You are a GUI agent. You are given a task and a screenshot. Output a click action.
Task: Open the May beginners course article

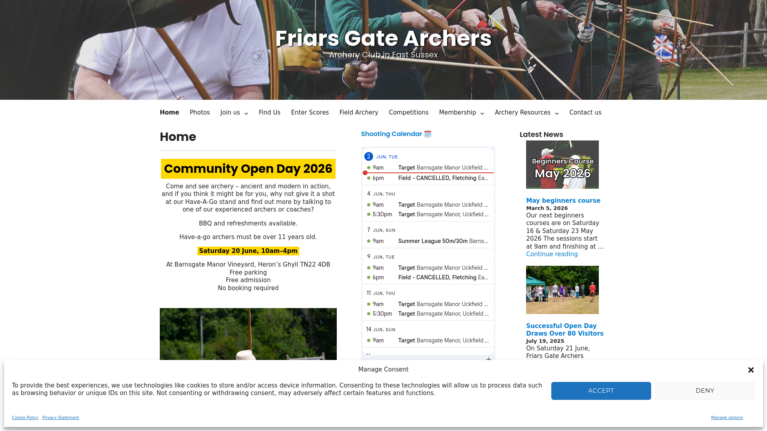click(x=563, y=201)
